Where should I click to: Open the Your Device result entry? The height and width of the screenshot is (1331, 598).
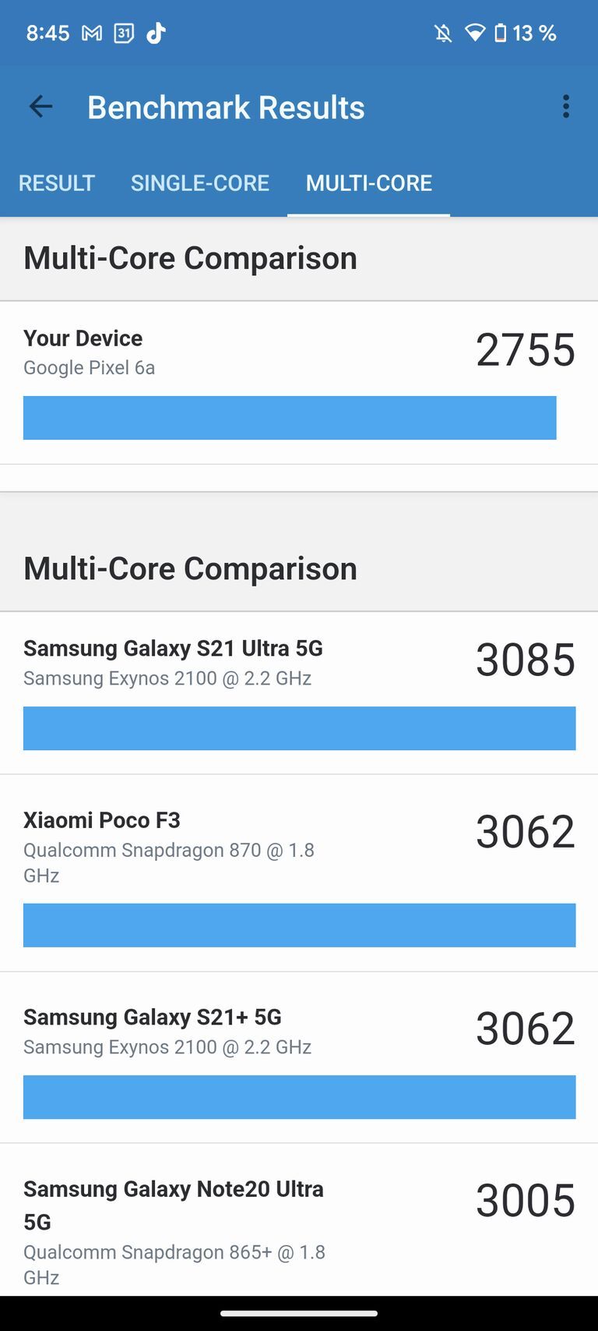(x=299, y=366)
